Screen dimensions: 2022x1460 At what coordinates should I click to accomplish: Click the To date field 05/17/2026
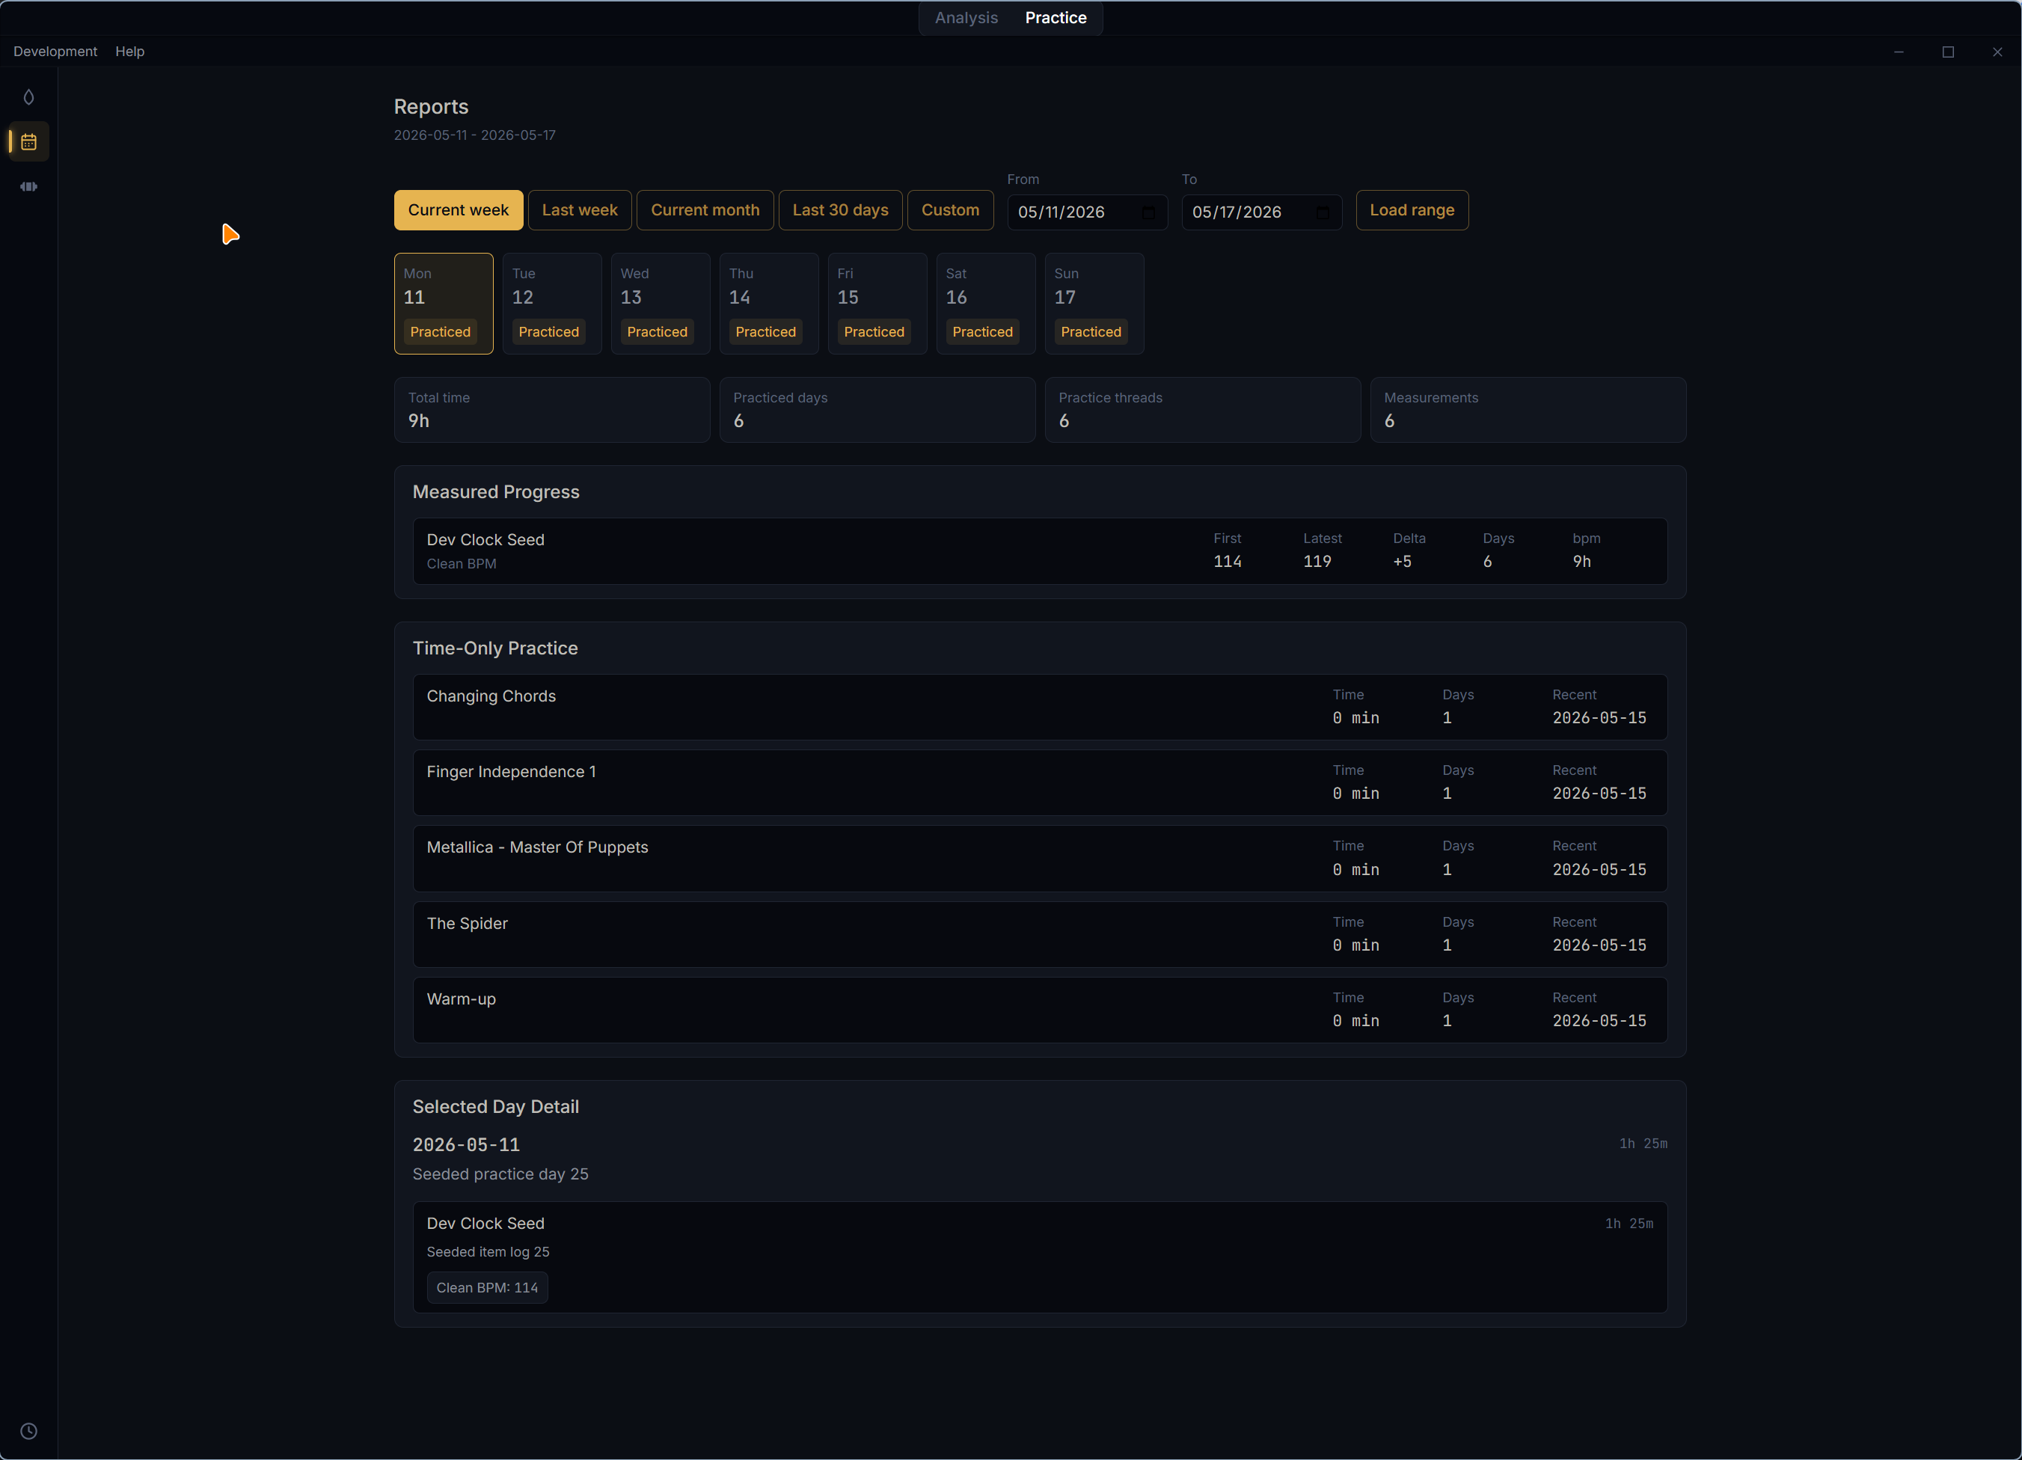(1261, 212)
